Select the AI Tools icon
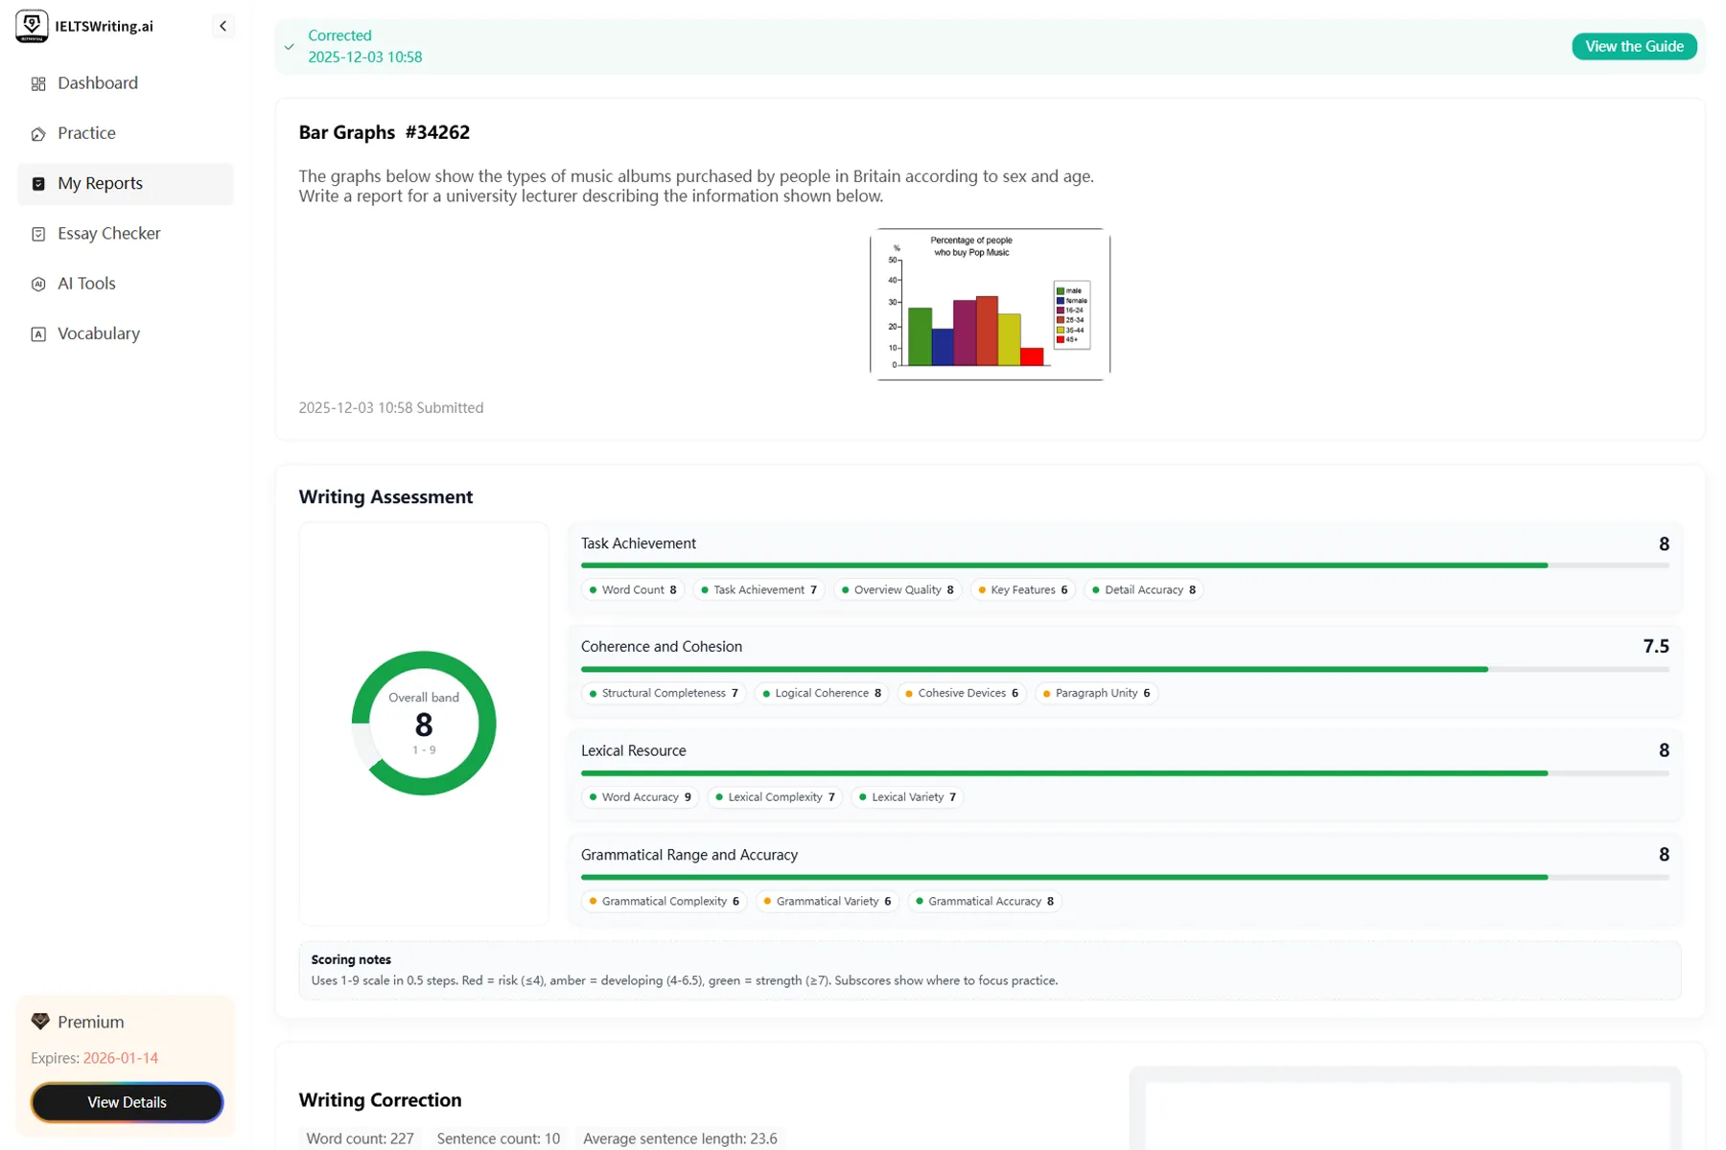This screenshot has height=1150, width=1726. (x=38, y=283)
